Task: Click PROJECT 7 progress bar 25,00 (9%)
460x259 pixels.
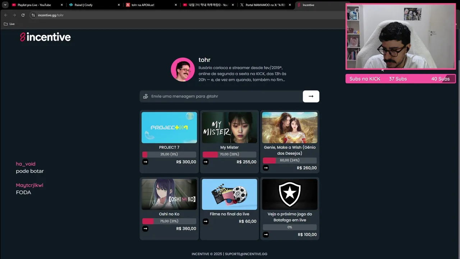Action: pos(169,154)
